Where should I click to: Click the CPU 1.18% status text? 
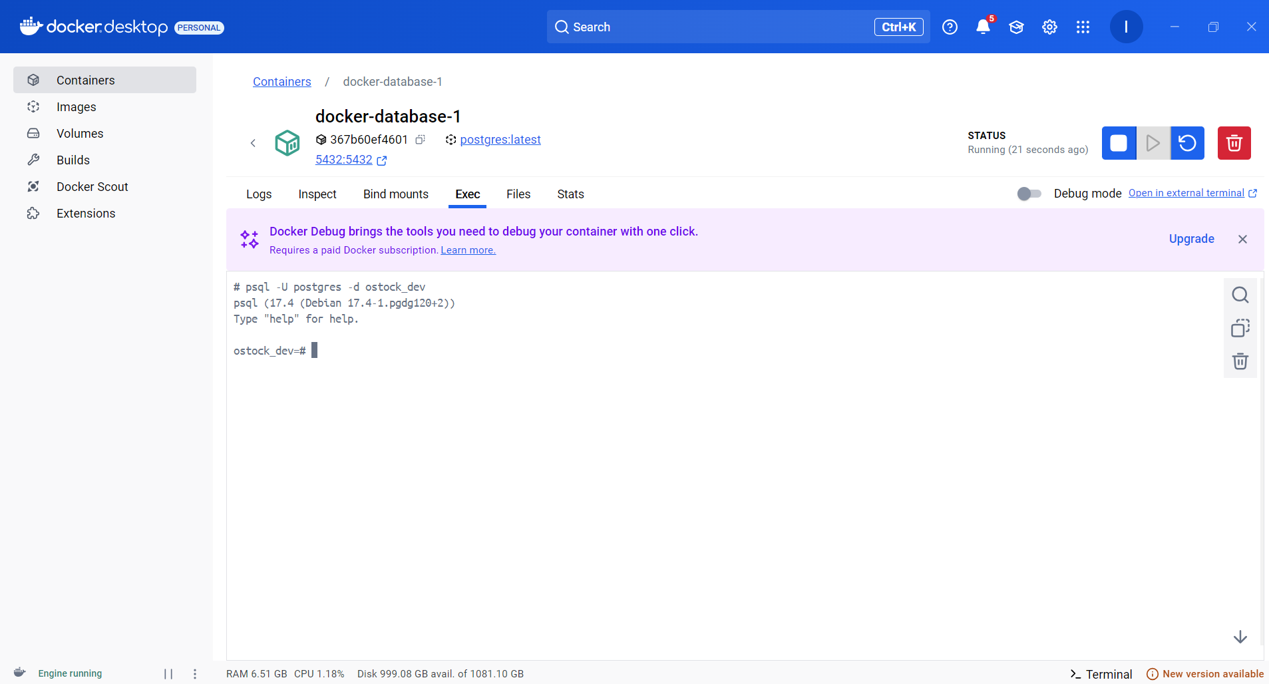click(319, 674)
